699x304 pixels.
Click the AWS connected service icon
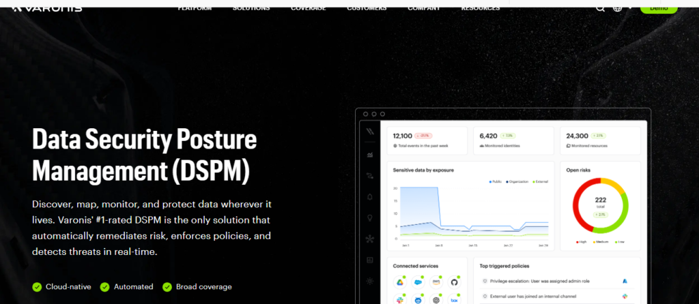[436, 282]
